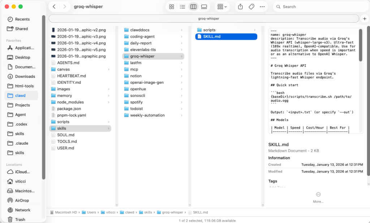
Task: Open the group-by dropdown in toolbar
Action: tap(221, 7)
